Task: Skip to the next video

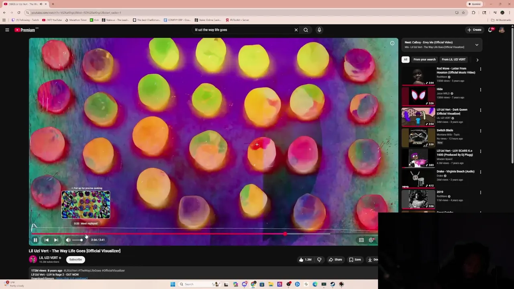Action: click(x=56, y=240)
